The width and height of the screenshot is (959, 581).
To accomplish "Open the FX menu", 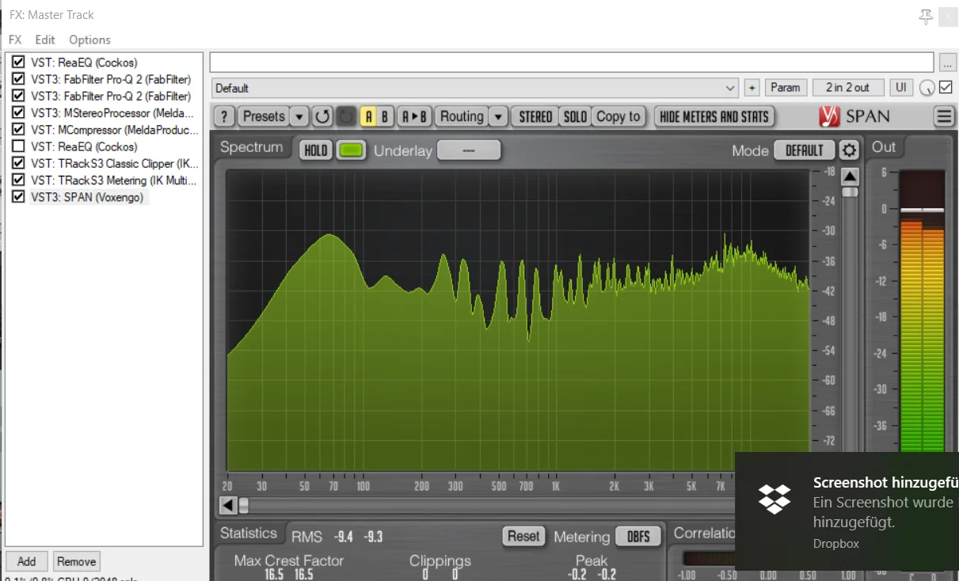I will (x=15, y=40).
